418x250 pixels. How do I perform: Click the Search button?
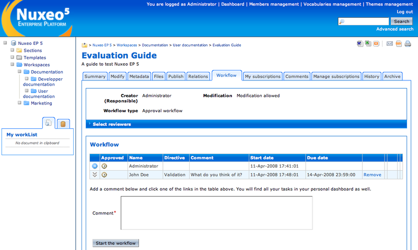pyautogui.click(x=401, y=21)
